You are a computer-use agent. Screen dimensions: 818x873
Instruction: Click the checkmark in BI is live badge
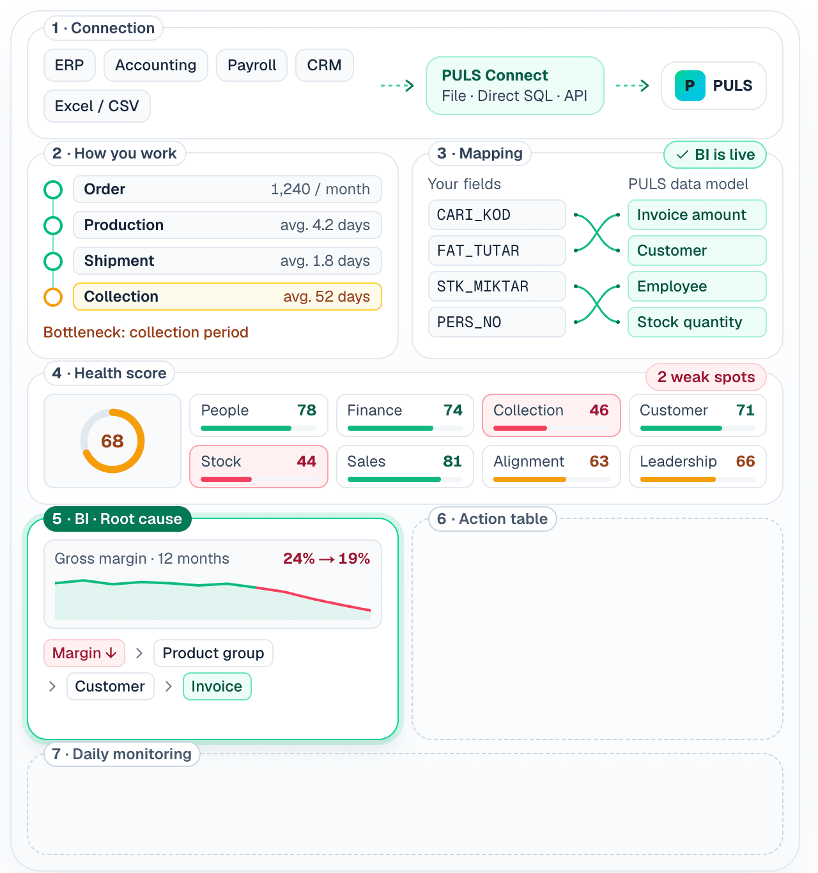(683, 155)
